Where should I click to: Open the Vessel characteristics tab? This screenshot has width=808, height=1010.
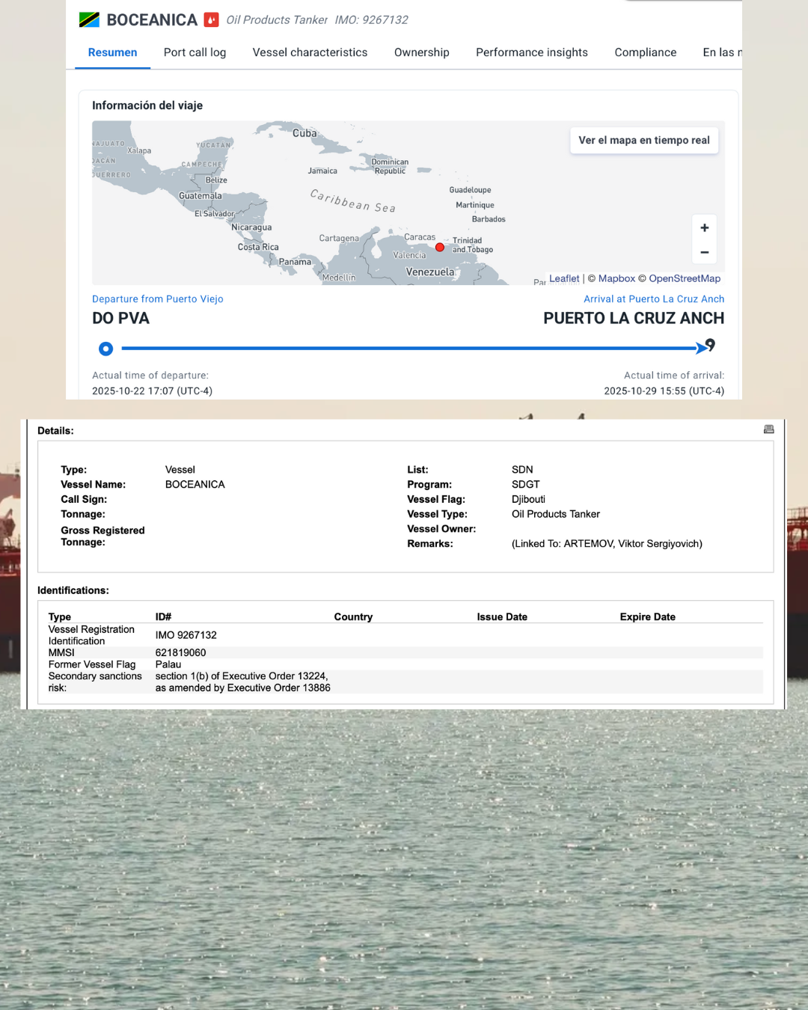(x=310, y=52)
